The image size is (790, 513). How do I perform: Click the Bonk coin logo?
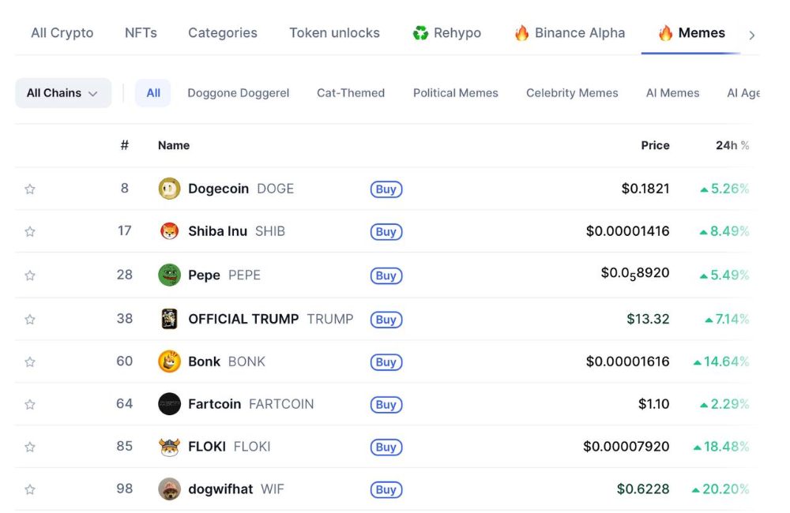[169, 361]
